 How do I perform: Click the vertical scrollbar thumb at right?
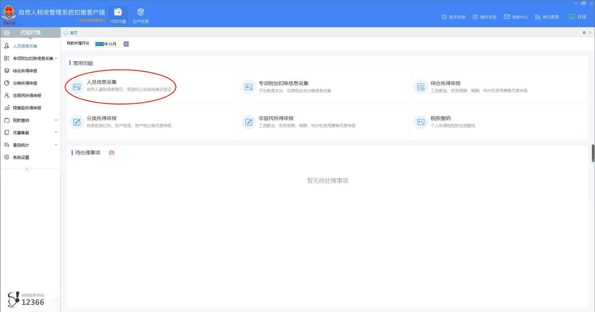[593, 153]
